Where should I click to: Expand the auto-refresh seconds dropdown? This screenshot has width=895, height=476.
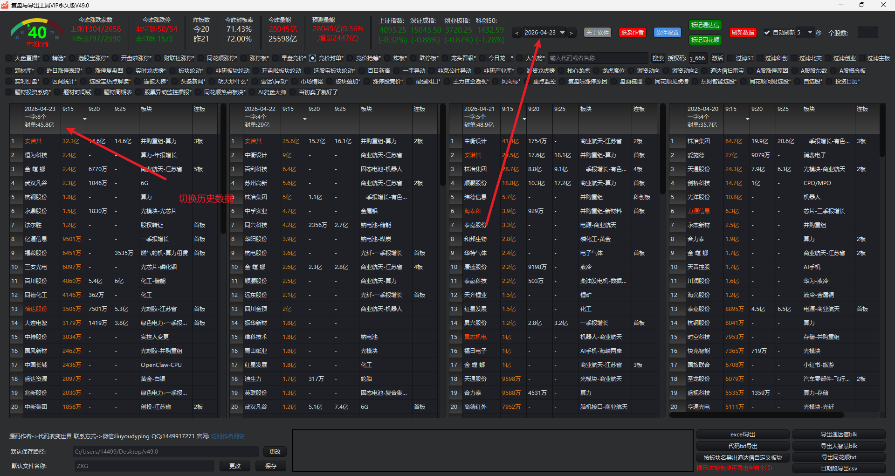[x=810, y=33]
